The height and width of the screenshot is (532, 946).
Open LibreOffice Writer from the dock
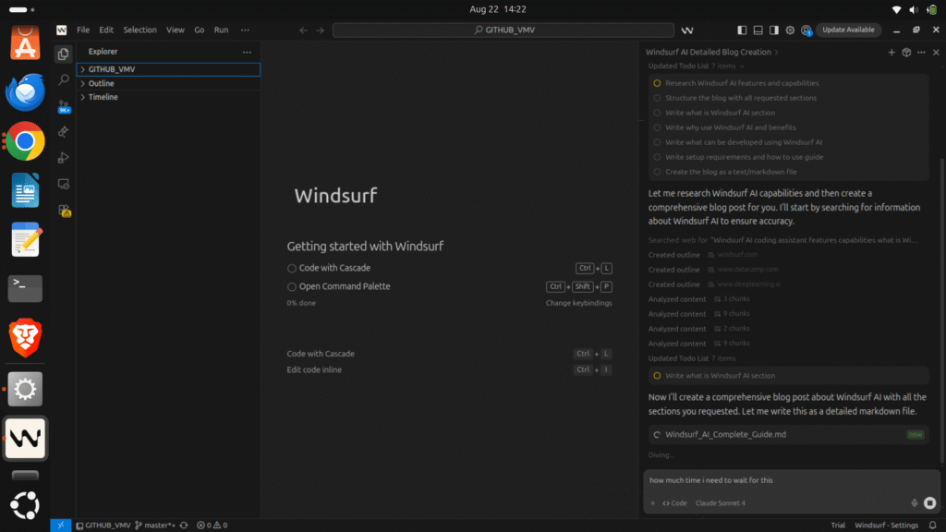coord(25,190)
